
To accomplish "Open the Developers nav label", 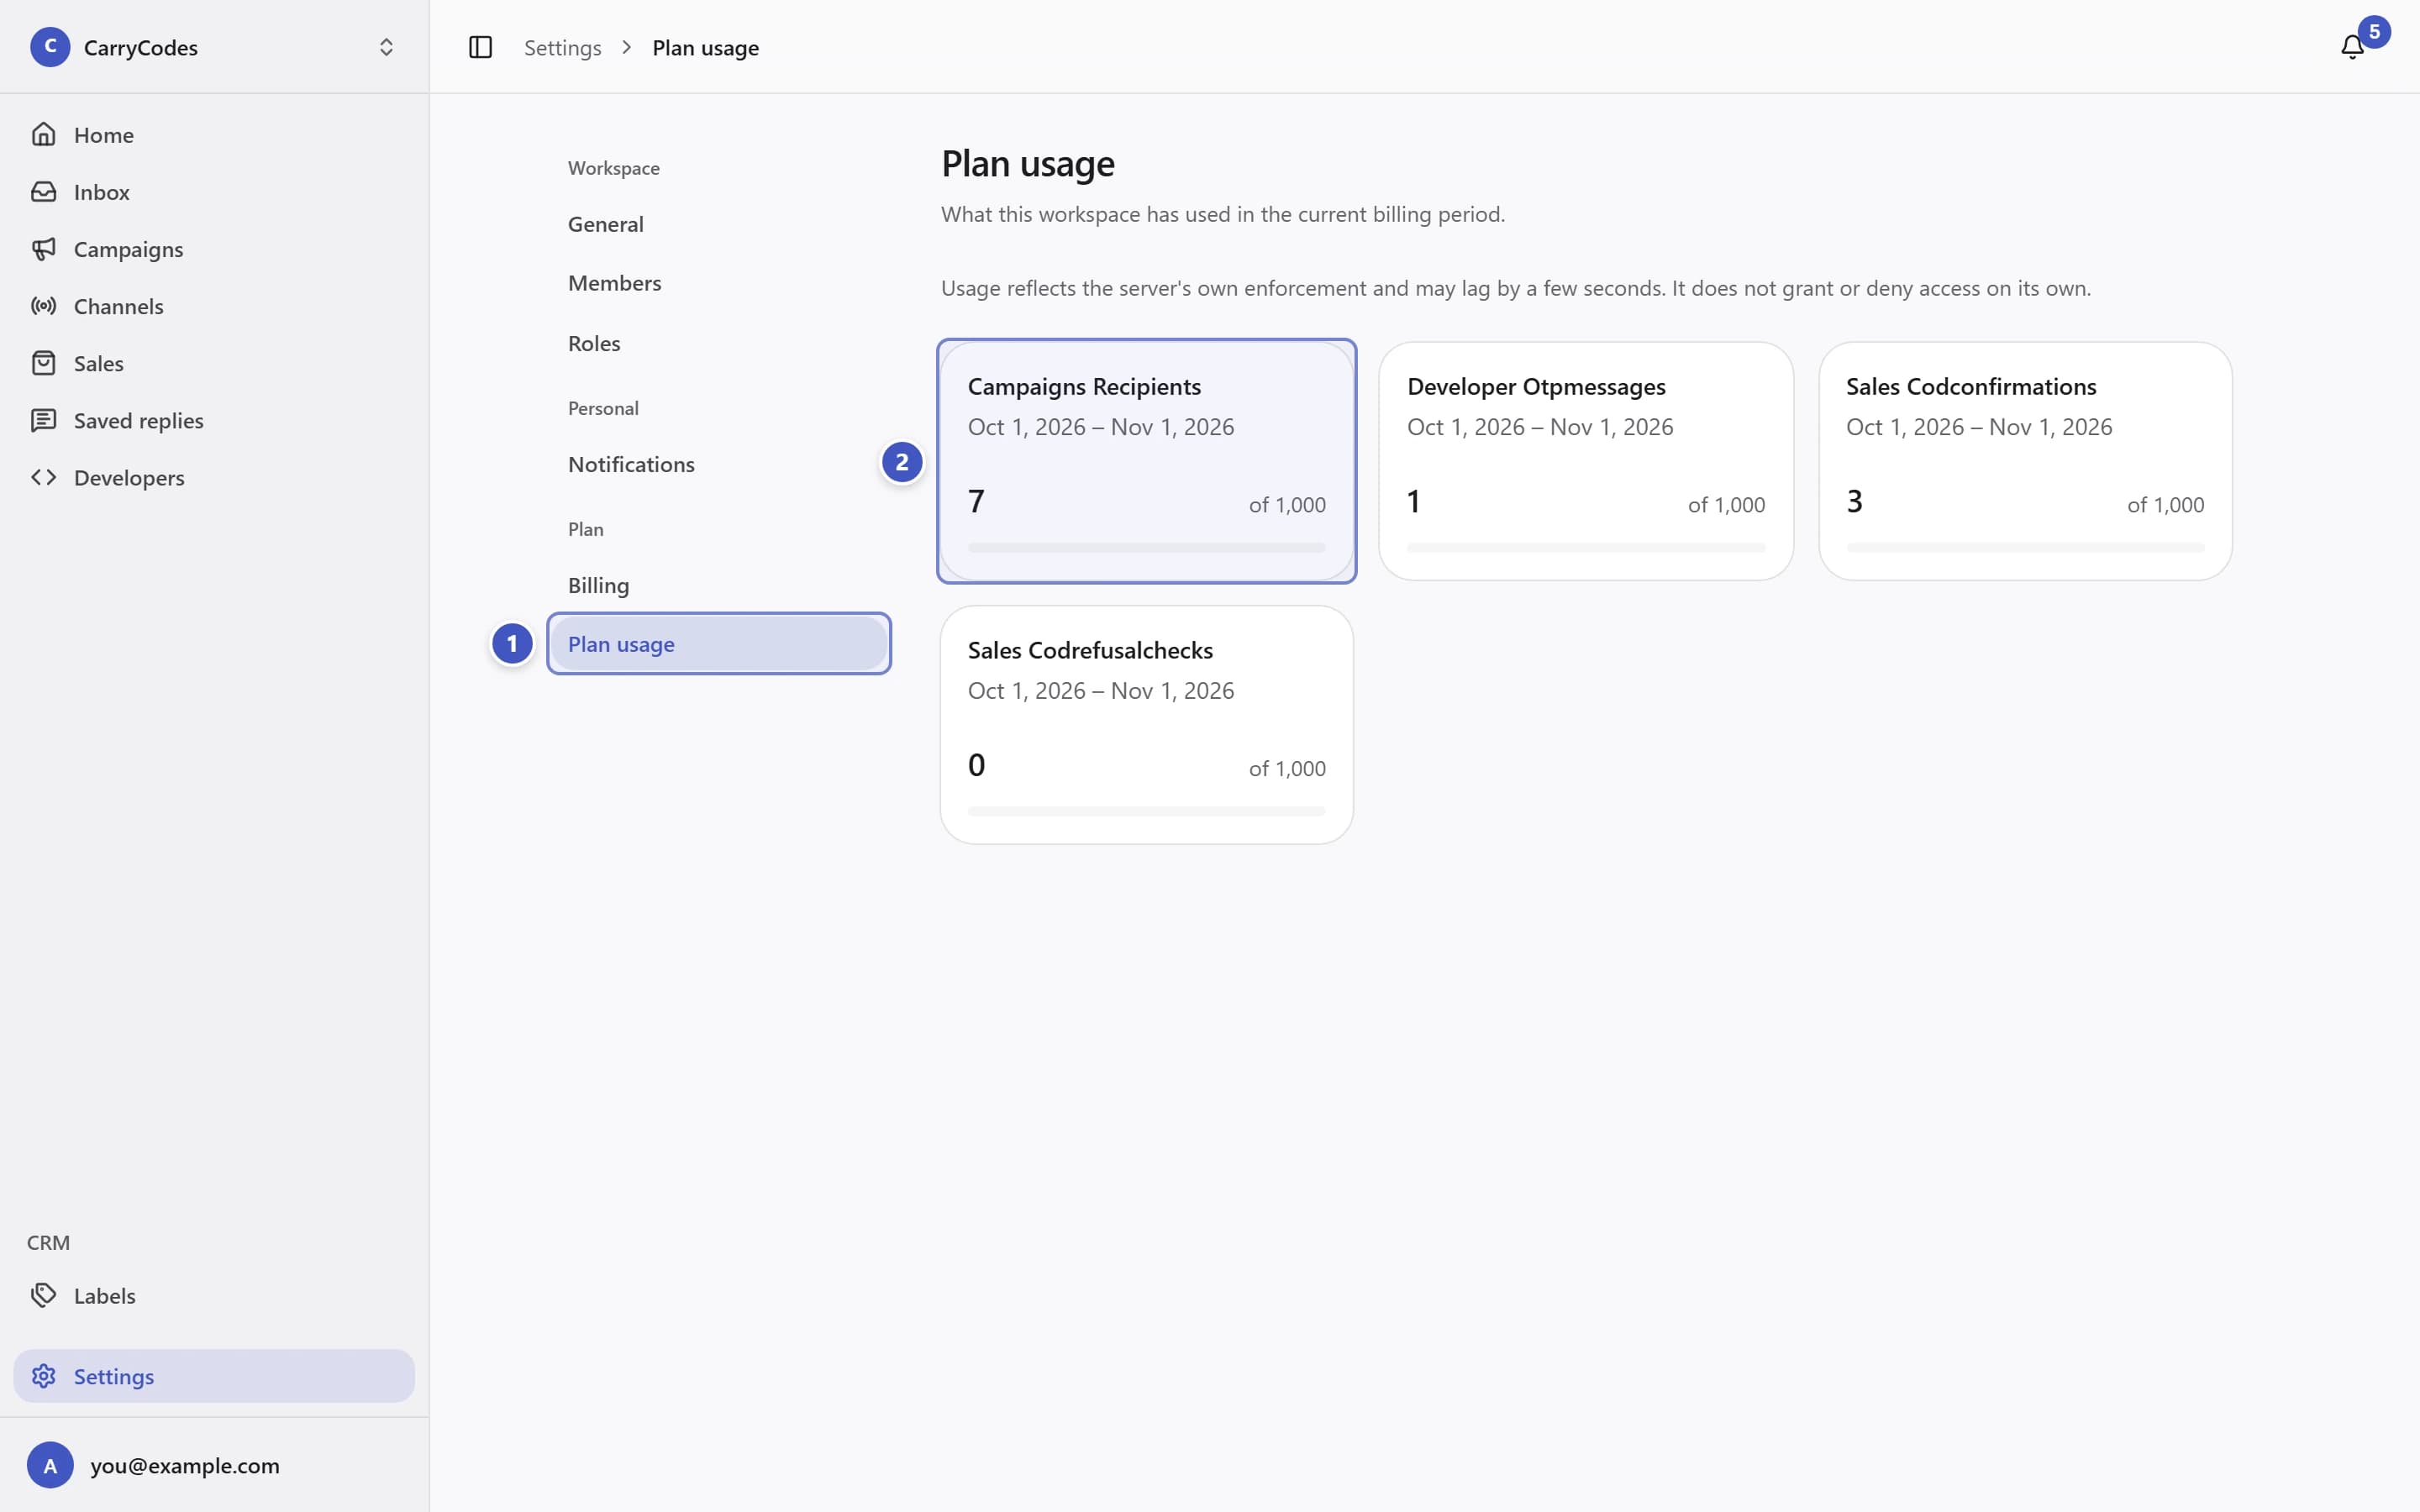I will point(129,477).
